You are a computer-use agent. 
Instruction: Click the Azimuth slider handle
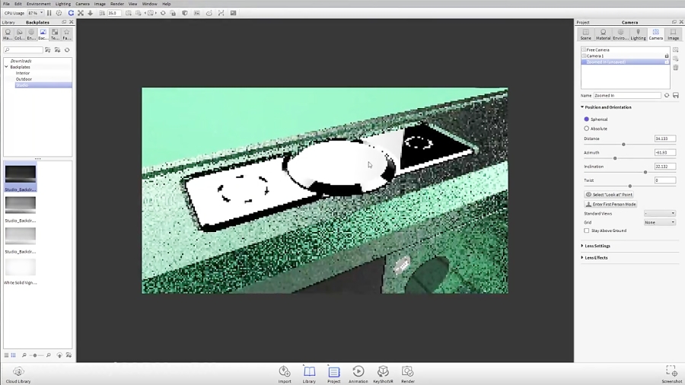pyautogui.click(x=615, y=158)
